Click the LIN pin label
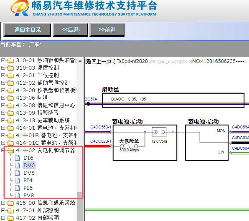Image resolution: width=249 pixels, height=221 pixels. coord(221,152)
